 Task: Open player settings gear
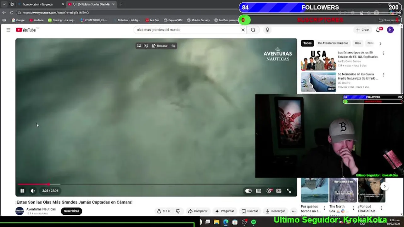(x=269, y=191)
